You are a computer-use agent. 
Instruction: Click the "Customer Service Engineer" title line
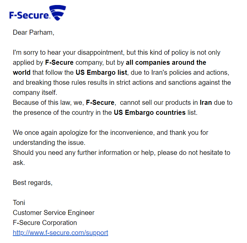point(54,213)
